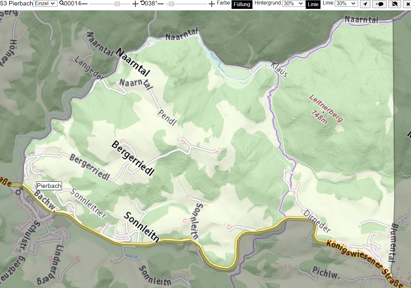The image size is (411, 288).
Task: Click the rotation angle slider handle
Action: click(x=172, y=4)
